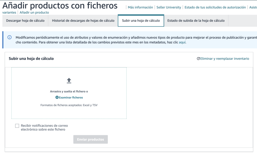The image size is (257, 155).
Task: Select the Subir una hoja de cálculo tab
Action: point(141,21)
